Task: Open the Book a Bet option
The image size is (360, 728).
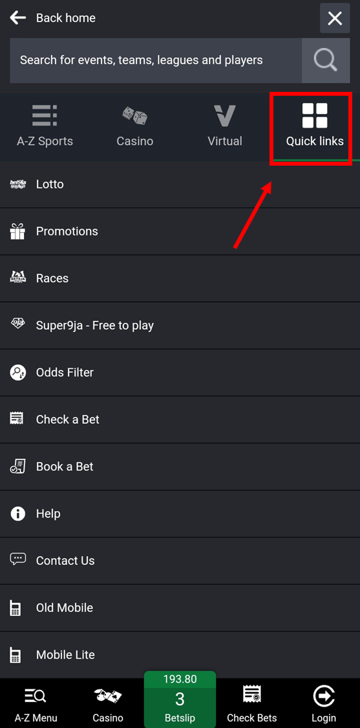Action: coord(180,467)
